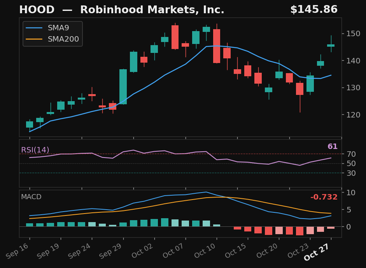Select the 130 price axis label
The height and width of the screenshot is (268, 366).
click(x=353, y=88)
